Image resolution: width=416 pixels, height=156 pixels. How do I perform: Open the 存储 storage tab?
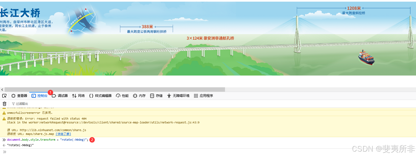156,96
